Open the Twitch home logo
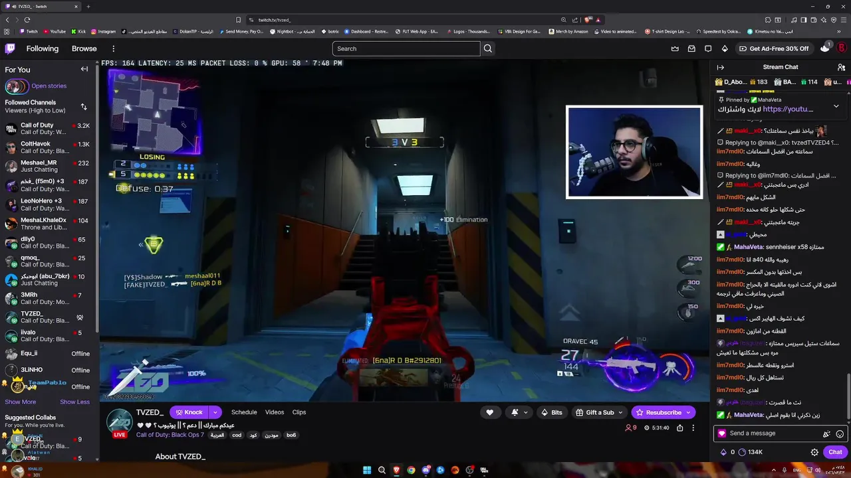The width and height of the screenshot is (851, 478). tap(10, 48)
